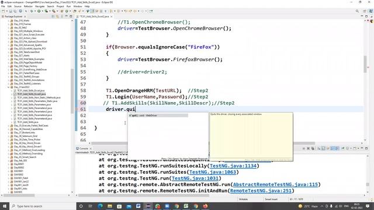Maximize the Package Explorer view
Screen dimensions: 374x210
(x=71, y=16)
